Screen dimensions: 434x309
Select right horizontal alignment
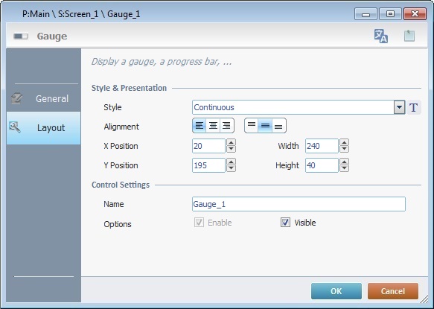[226, 126]
